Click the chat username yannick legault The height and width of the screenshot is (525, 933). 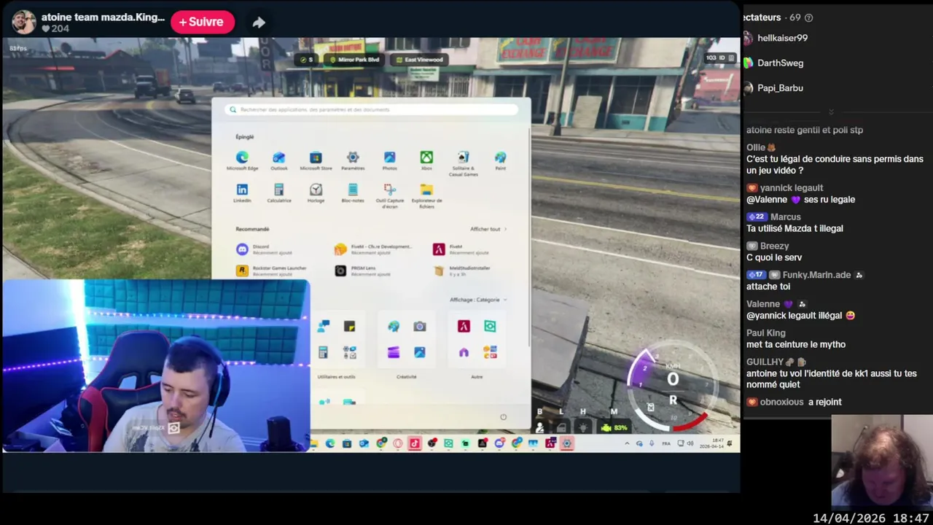point(792,187)
